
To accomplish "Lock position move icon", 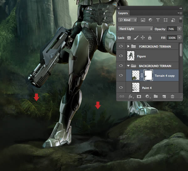I will click(143, 38).
